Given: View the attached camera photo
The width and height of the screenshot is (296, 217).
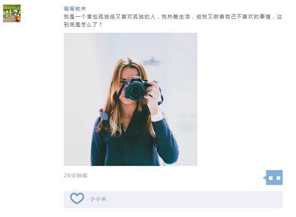Looking at the screenshot, I should coord(131,99).
